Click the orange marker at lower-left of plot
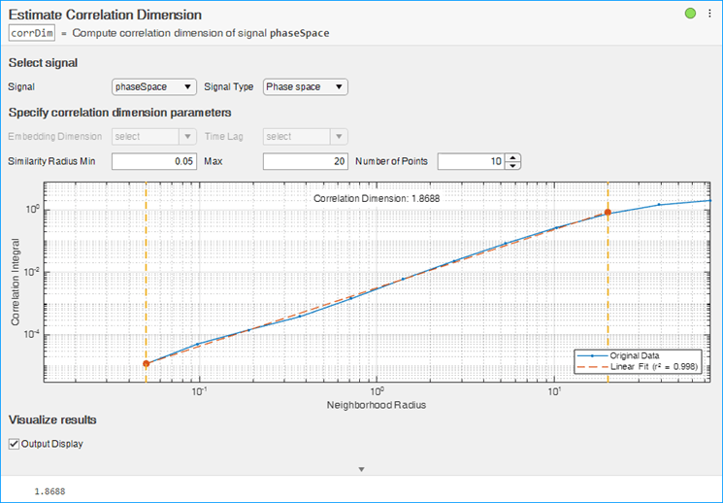The height and width of the screenshot is (503, 723). (146, 364)
